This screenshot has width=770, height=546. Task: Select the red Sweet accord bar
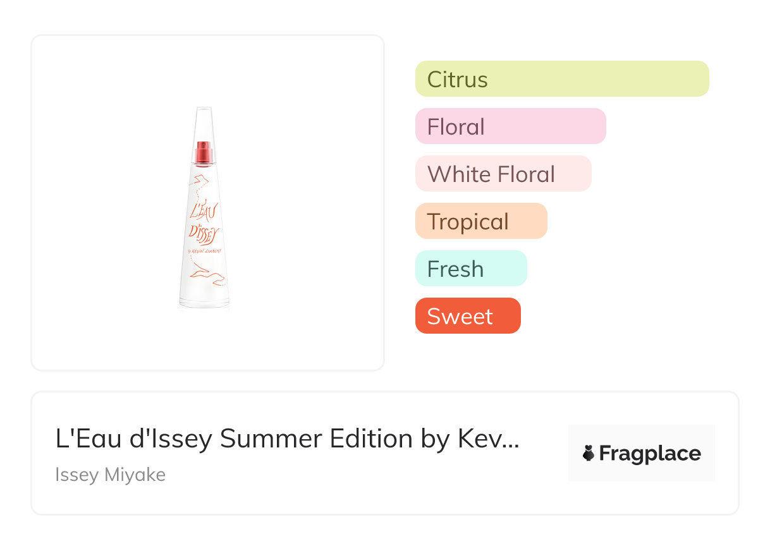[467, 316]
